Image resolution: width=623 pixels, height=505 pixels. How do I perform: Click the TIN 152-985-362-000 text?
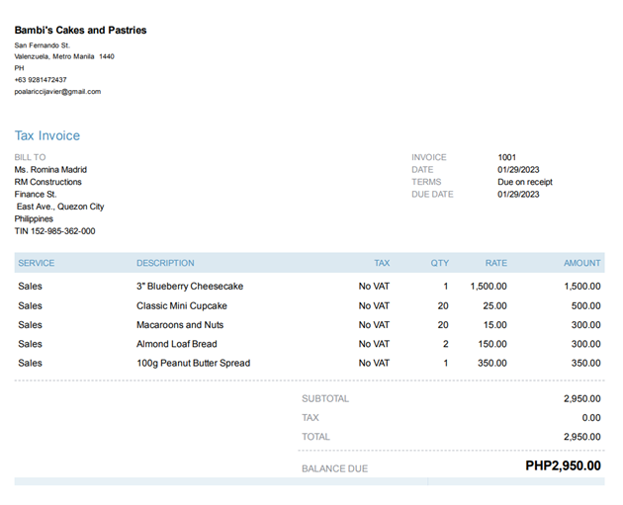[54, 231]
